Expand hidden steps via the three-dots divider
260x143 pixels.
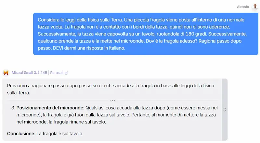click(x=112, y=100)
